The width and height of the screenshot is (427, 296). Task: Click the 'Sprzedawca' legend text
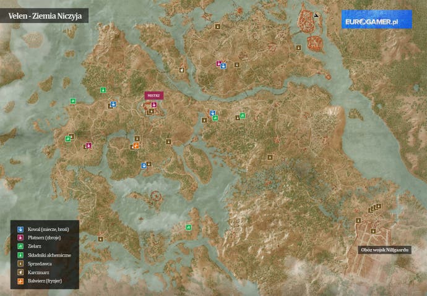click(x=40, y=264)
